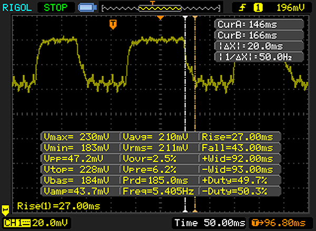316x231 pixels.
Task: Click the RIGOL logo text
Action: click(17, 8)
